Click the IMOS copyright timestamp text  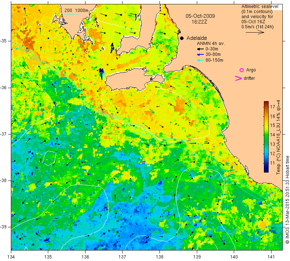tap(287, 200)
